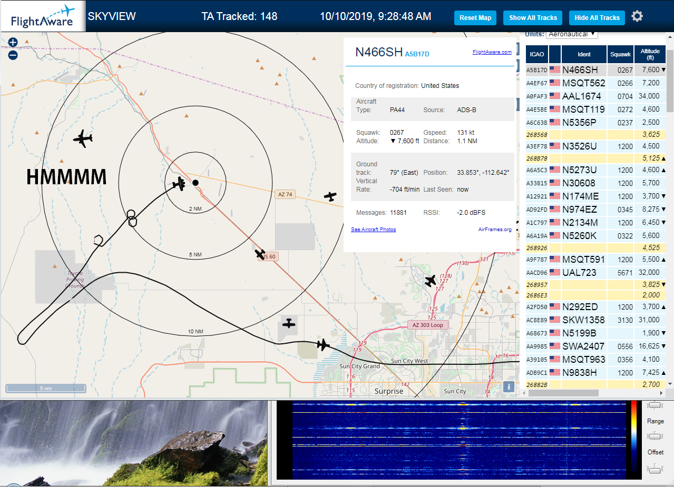The height and width of the screenshot is (487, 674).
Task: Open the AirFrames.org link
Action: pyautogui.click(x=495, y=229)
